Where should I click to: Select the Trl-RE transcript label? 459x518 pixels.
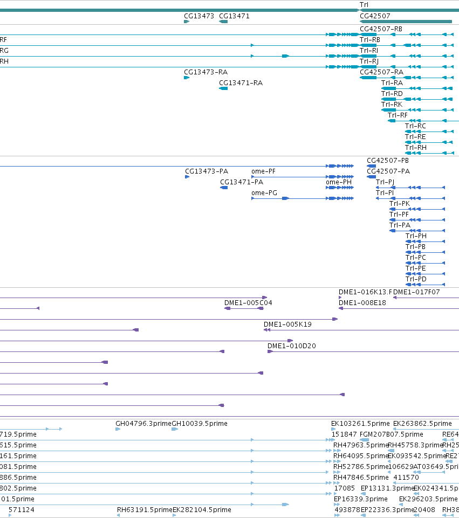(416, 137)
